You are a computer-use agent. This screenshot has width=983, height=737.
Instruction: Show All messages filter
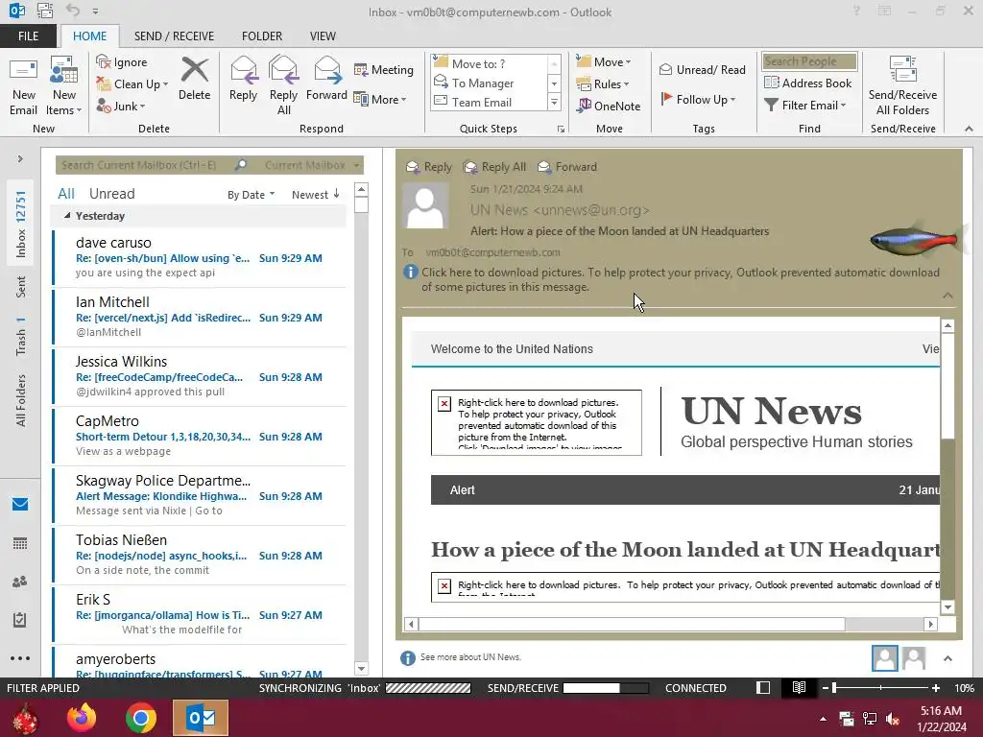(x=66, y=194)
